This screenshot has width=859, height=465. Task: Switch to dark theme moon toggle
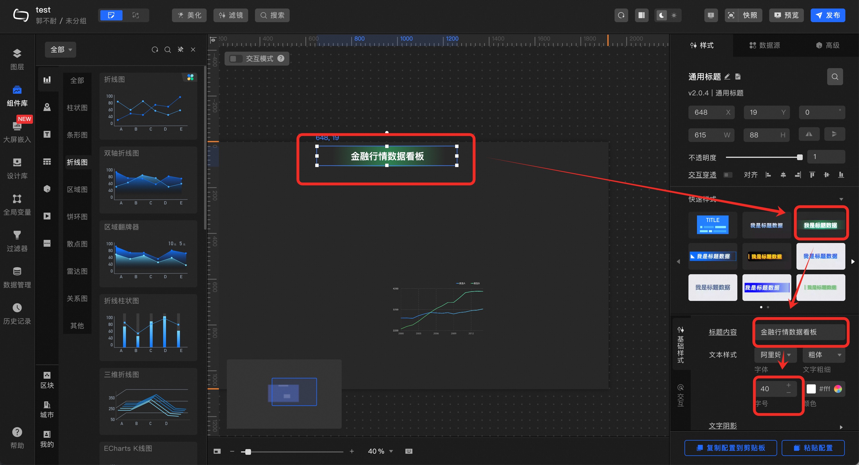[661, 15]
